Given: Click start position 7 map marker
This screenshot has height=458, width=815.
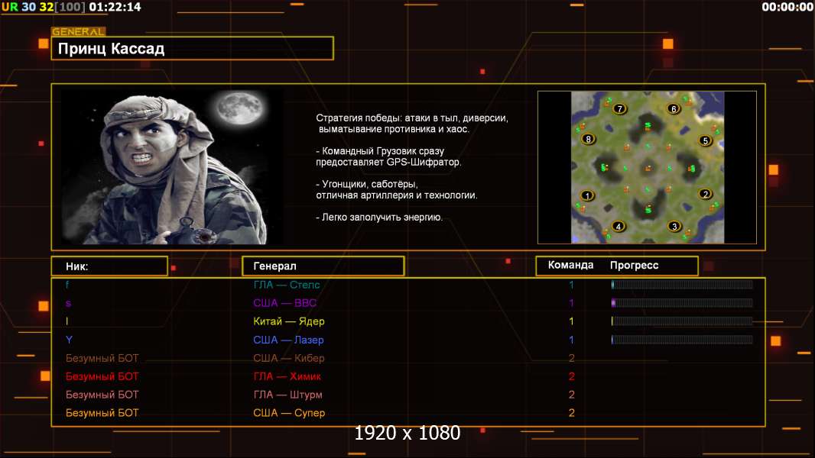Looking at the screenshot, I should pos(619,109).
